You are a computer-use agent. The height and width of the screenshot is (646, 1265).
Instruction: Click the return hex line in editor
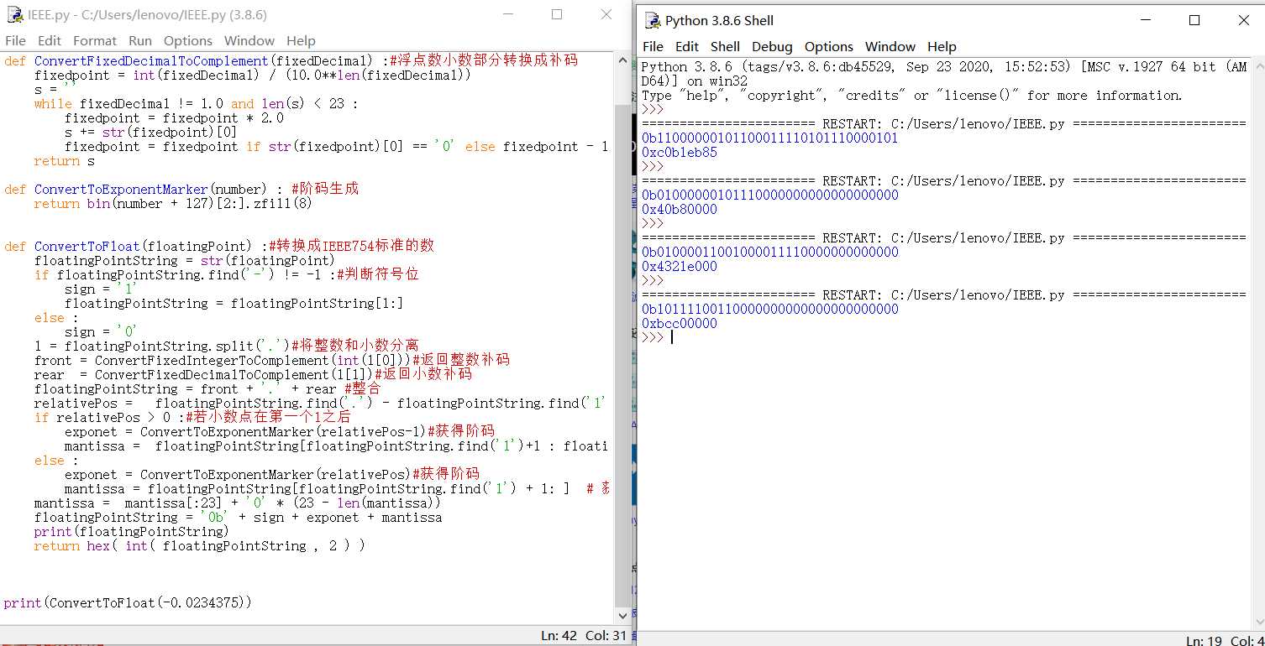pos(200,546)
